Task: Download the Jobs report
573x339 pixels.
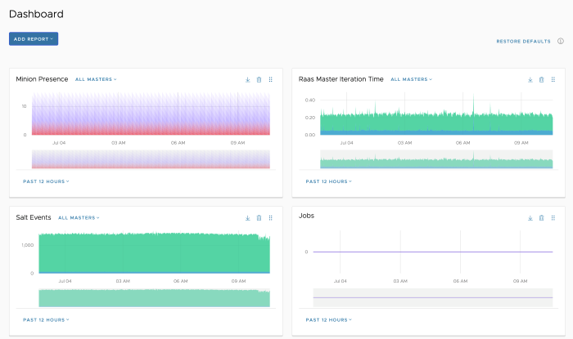Action: 530,218
